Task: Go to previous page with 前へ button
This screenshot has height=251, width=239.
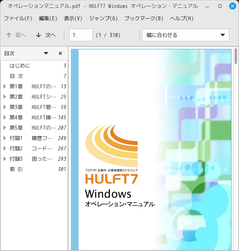Action: click(16, 35)
